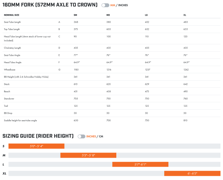
Task: Click the orange M size bar 5'3"–5'8"
Action: pyautogui.click(x=88, y=155)
